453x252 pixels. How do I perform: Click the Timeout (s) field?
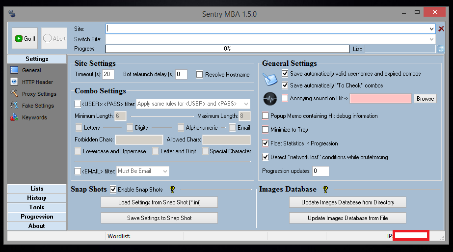[x=108, y=74]
